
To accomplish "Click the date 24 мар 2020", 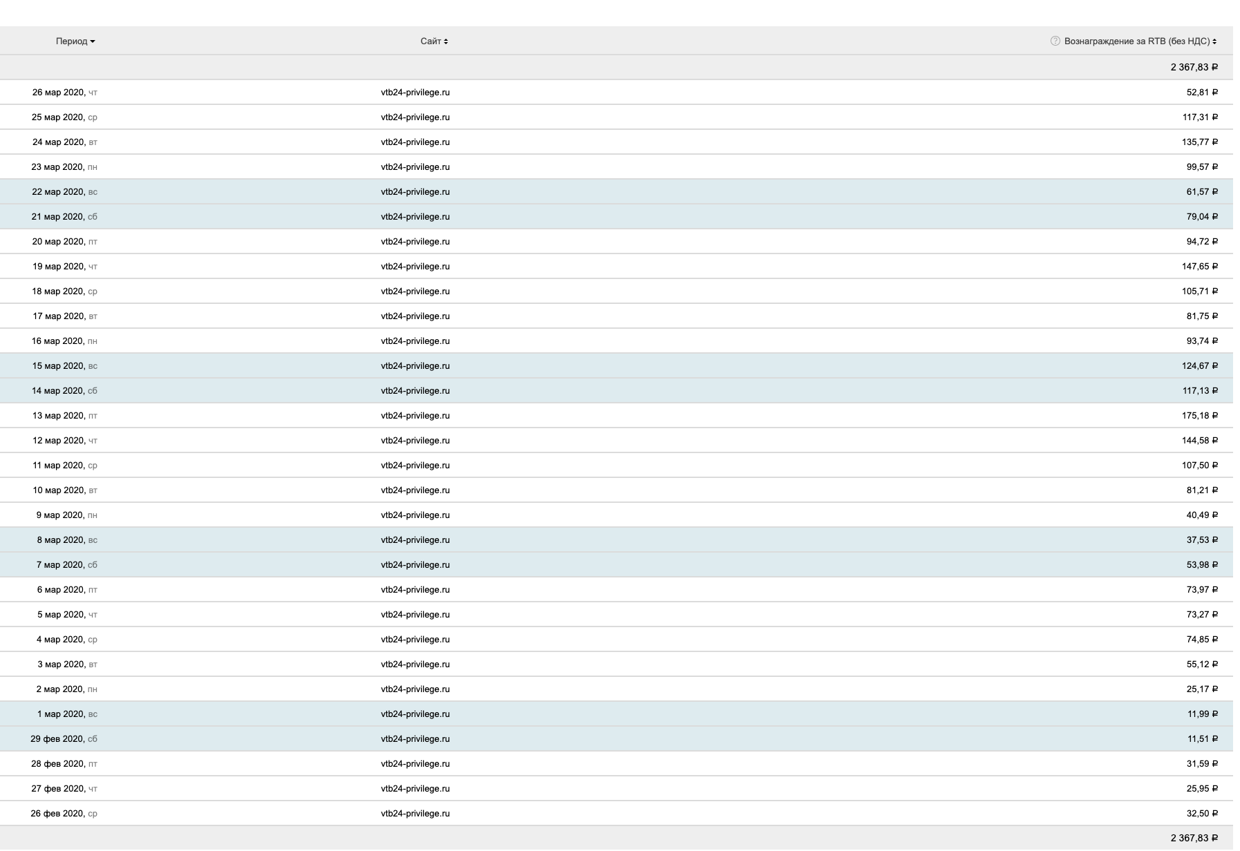I will click(58, 142).
